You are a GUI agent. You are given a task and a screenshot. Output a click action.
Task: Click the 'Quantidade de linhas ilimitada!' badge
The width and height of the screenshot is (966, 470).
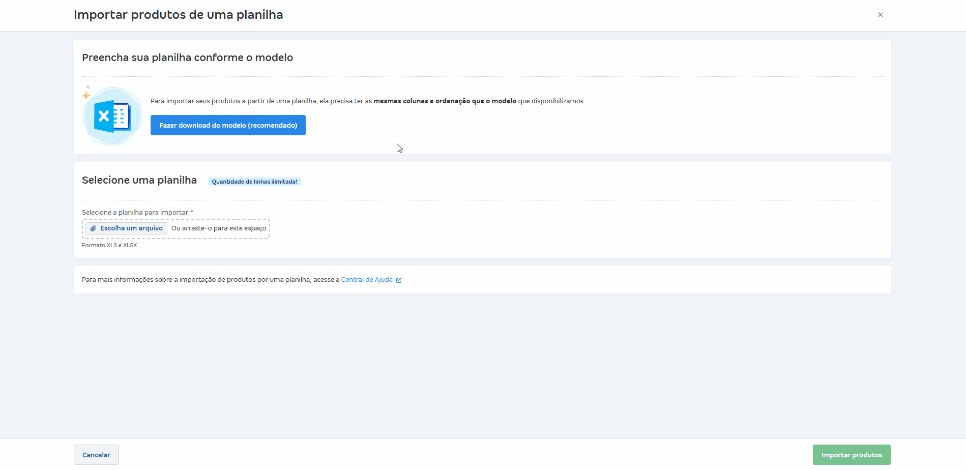click(254, 182)
